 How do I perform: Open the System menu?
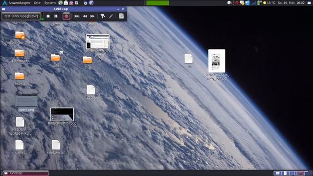pyautogui.click(x=50, y=3)
